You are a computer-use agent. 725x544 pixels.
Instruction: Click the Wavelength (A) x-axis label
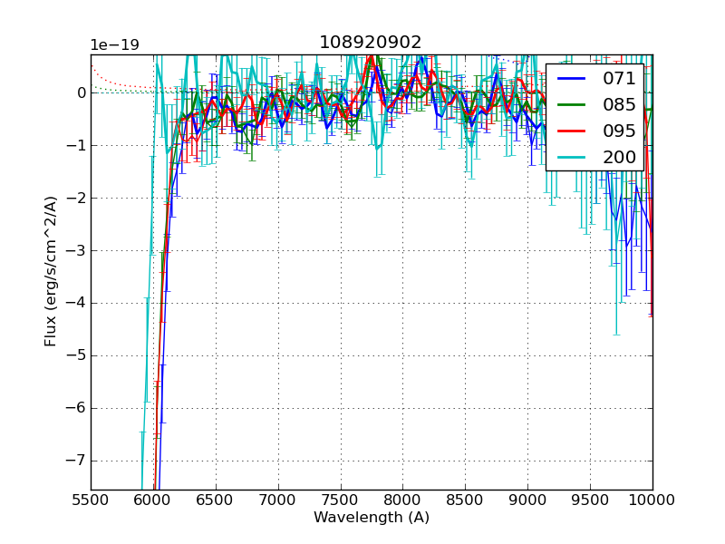click(372, 518)
